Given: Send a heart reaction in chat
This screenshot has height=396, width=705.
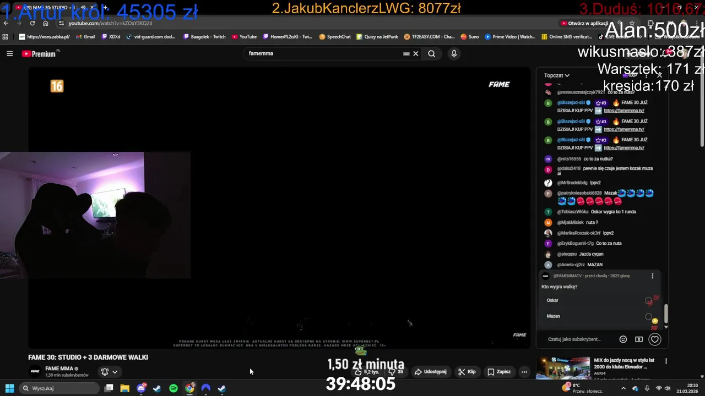Looking at the screenshot, I should point(655,339).
